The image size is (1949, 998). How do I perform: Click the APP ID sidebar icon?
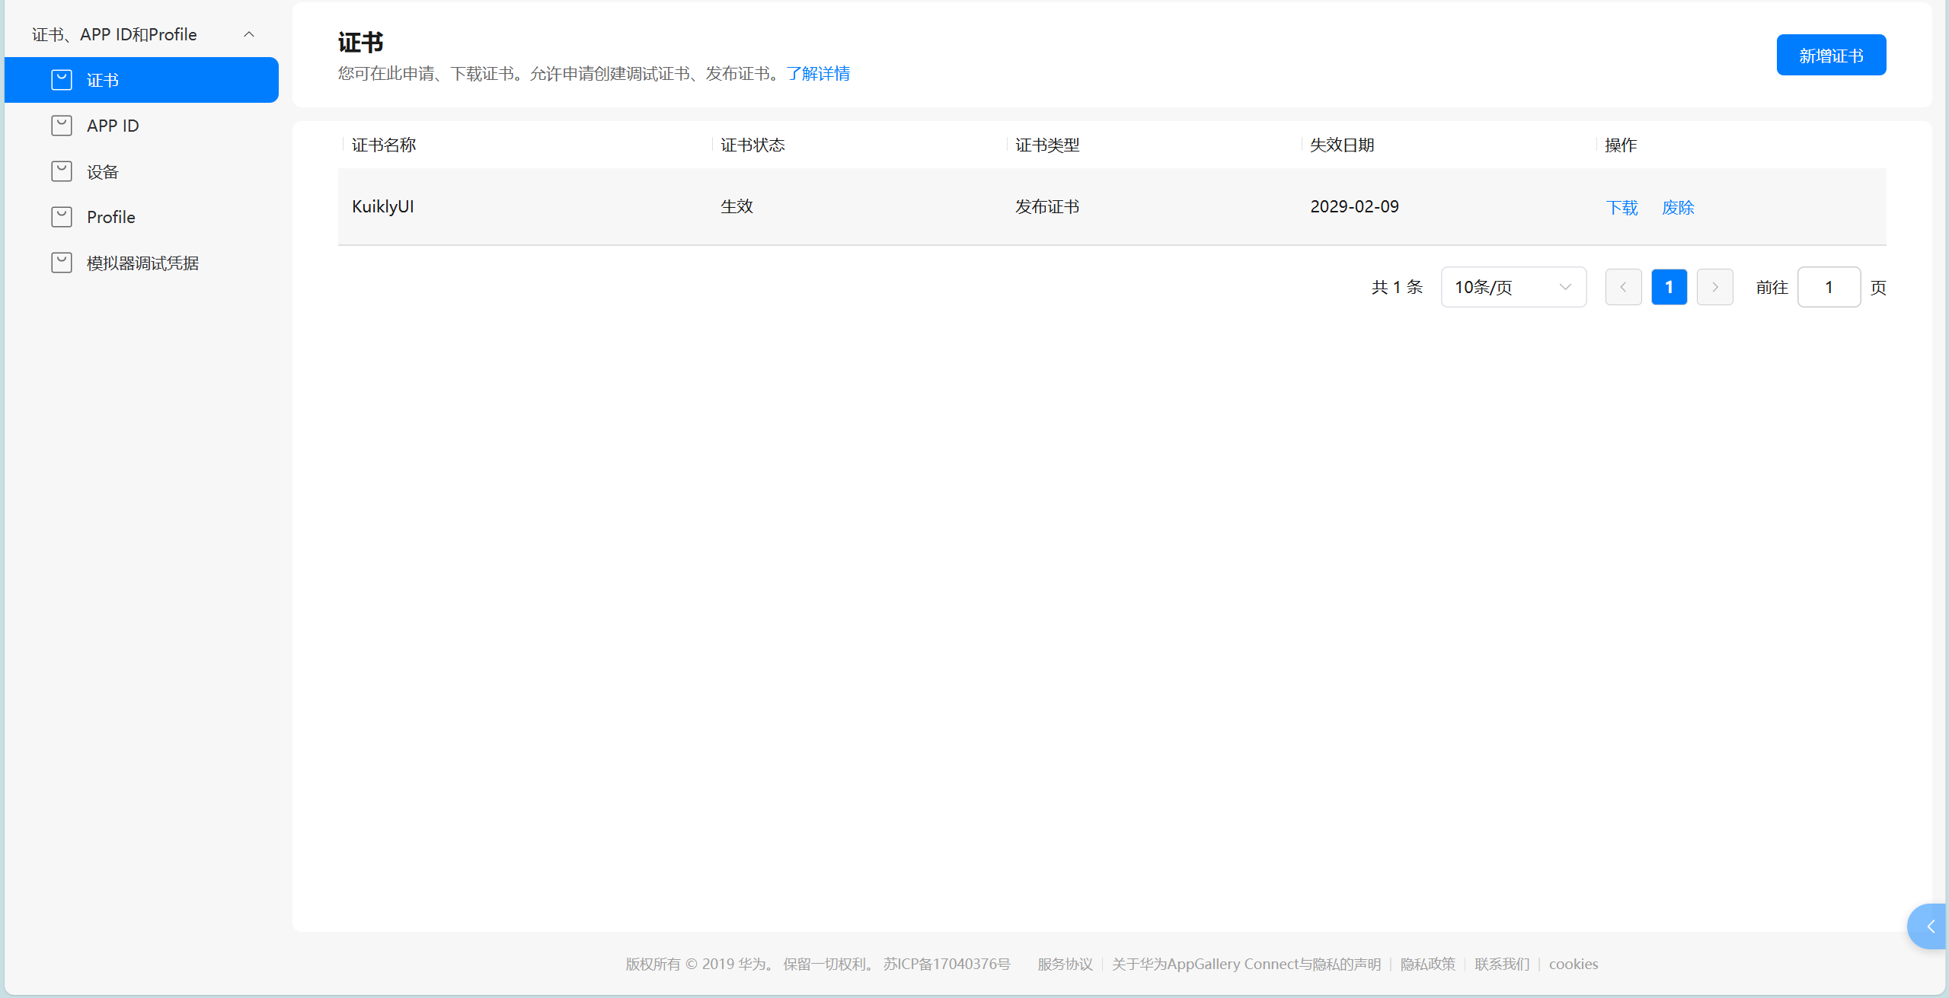coord(62,126)
